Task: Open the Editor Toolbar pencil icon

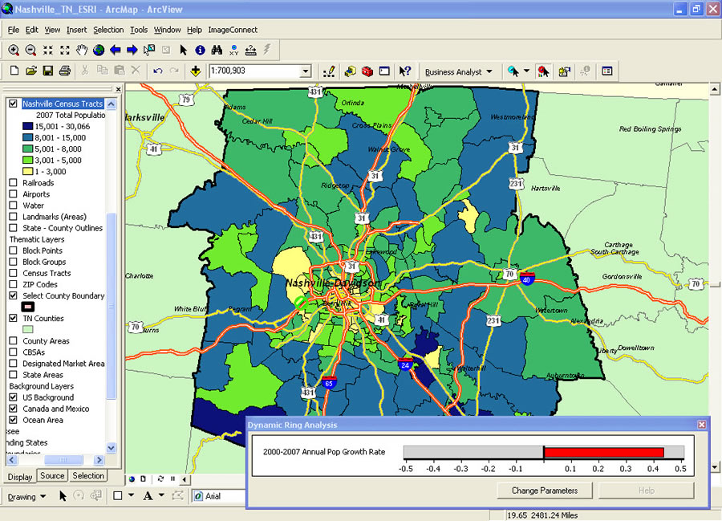Action: [x=329, y=71]
